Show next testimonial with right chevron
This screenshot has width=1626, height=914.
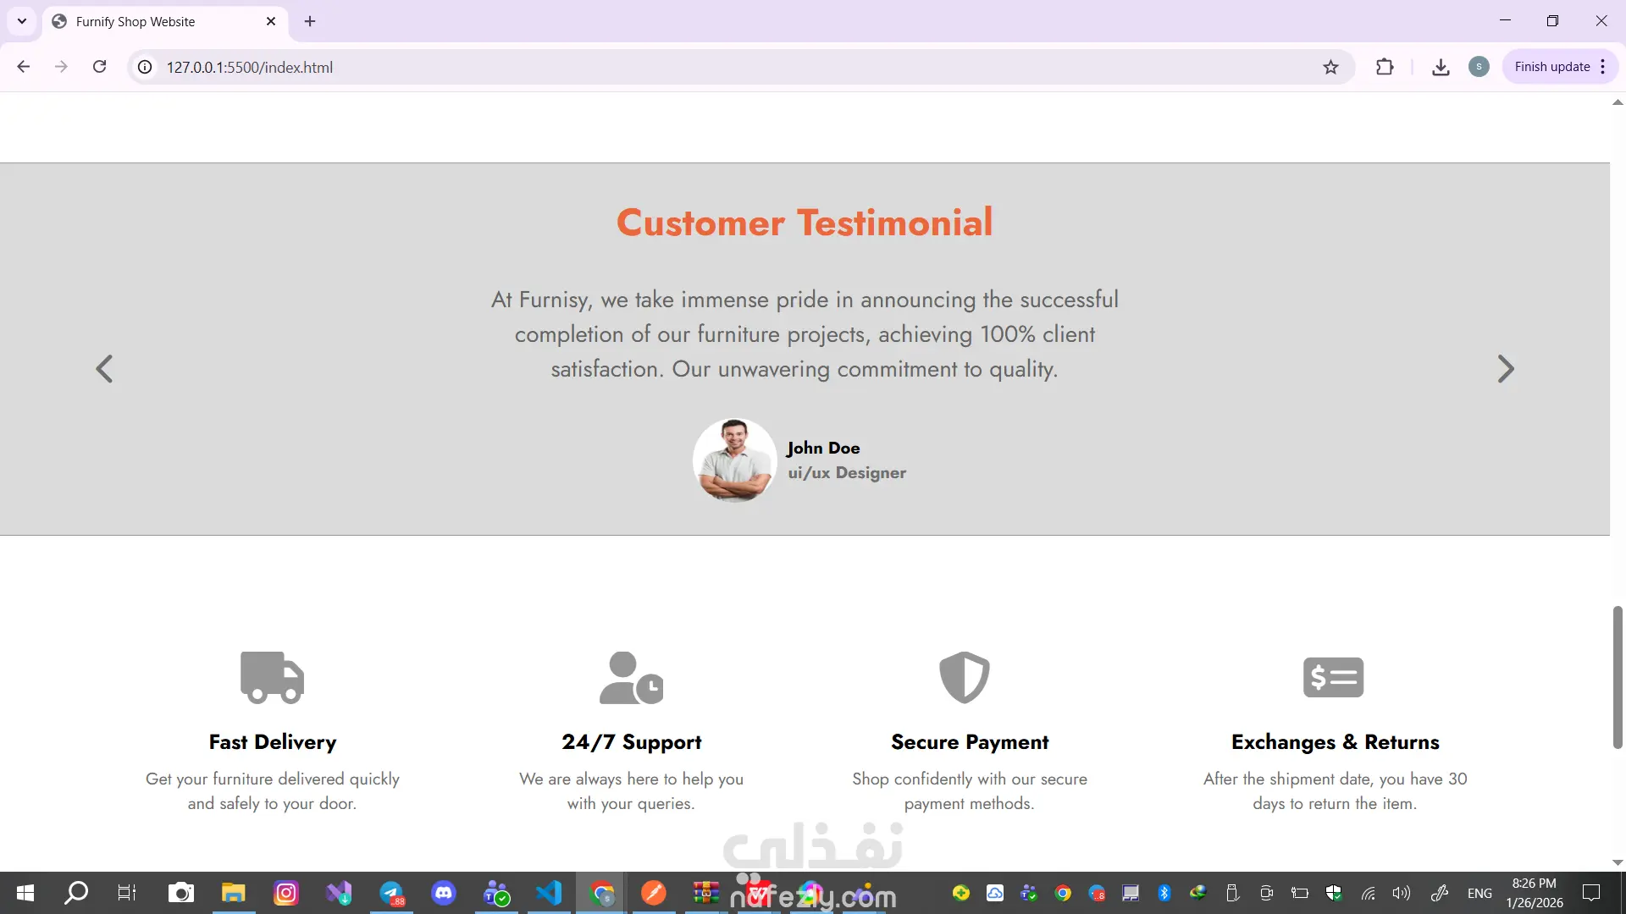(x=1505, y=369)
